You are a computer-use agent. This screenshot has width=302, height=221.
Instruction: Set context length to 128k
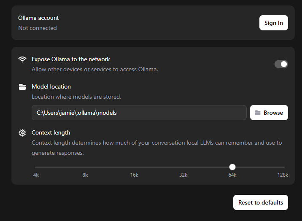pyautogui.click(x=283, y=167)
